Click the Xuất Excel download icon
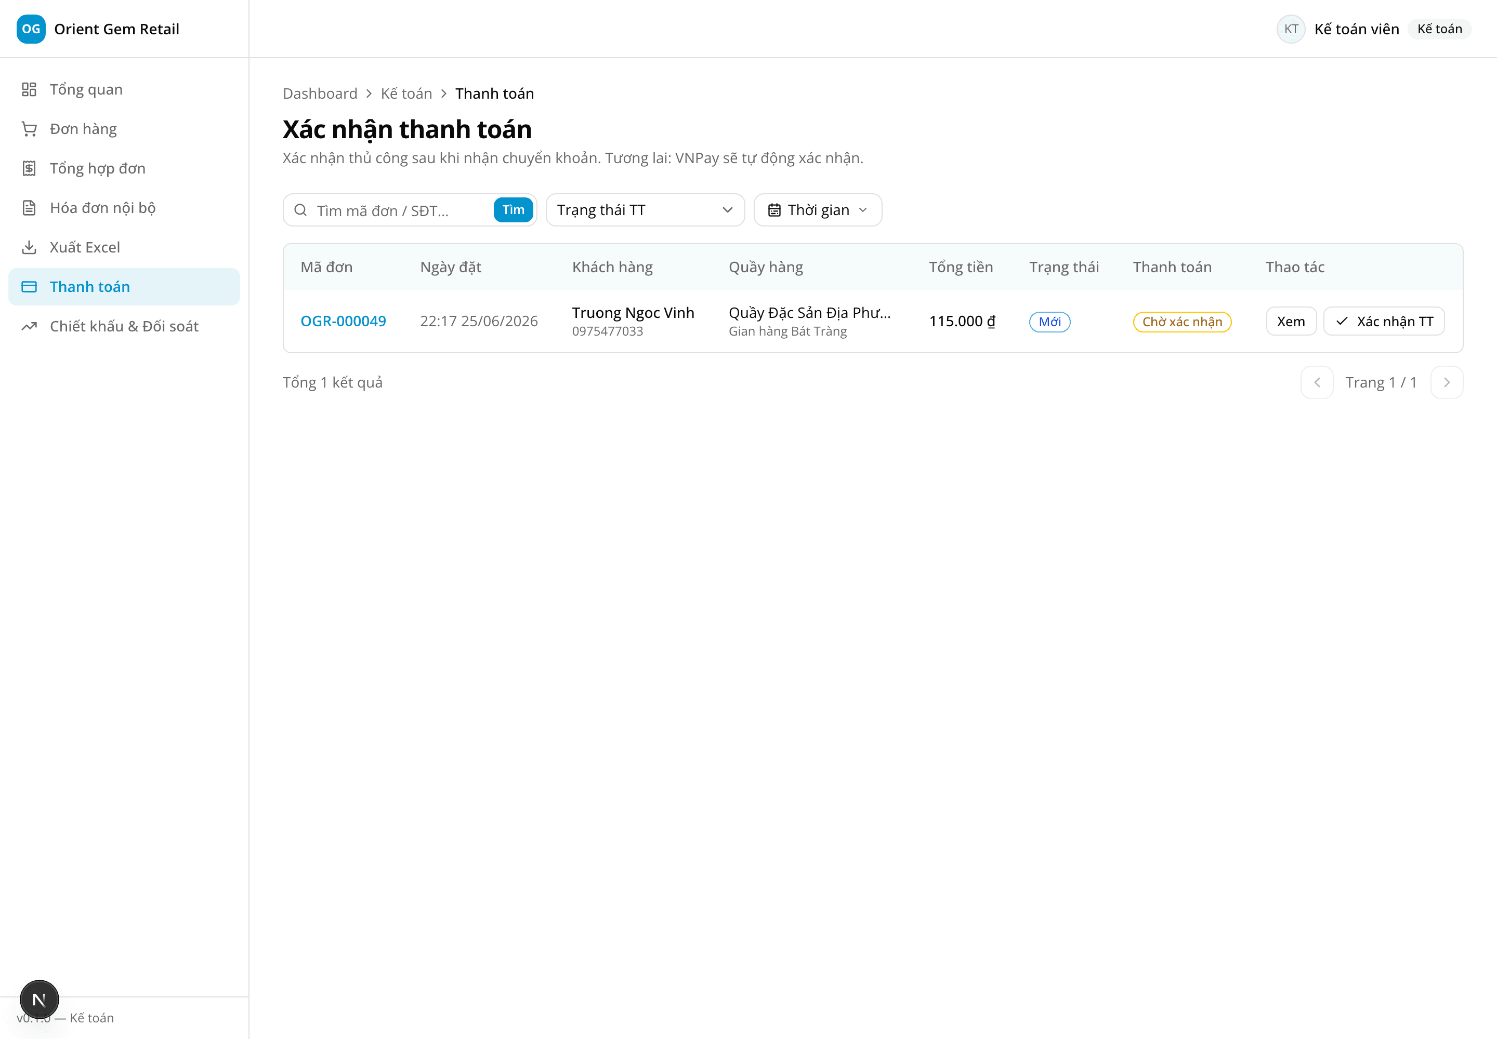 point(29,247)
